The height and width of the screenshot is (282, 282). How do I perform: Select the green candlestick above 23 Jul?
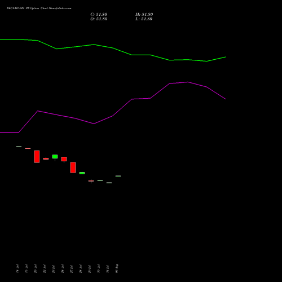pos(55,157)
